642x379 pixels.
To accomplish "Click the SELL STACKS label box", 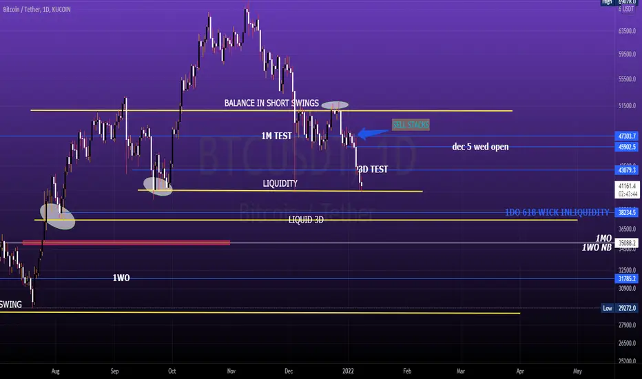I will [411, 125].
